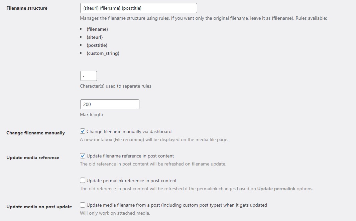The height and width of the screenshot is (221, 356).
Task: Select the {siteurl} rule in the bulleted list
Action: [x=95, y=37]
